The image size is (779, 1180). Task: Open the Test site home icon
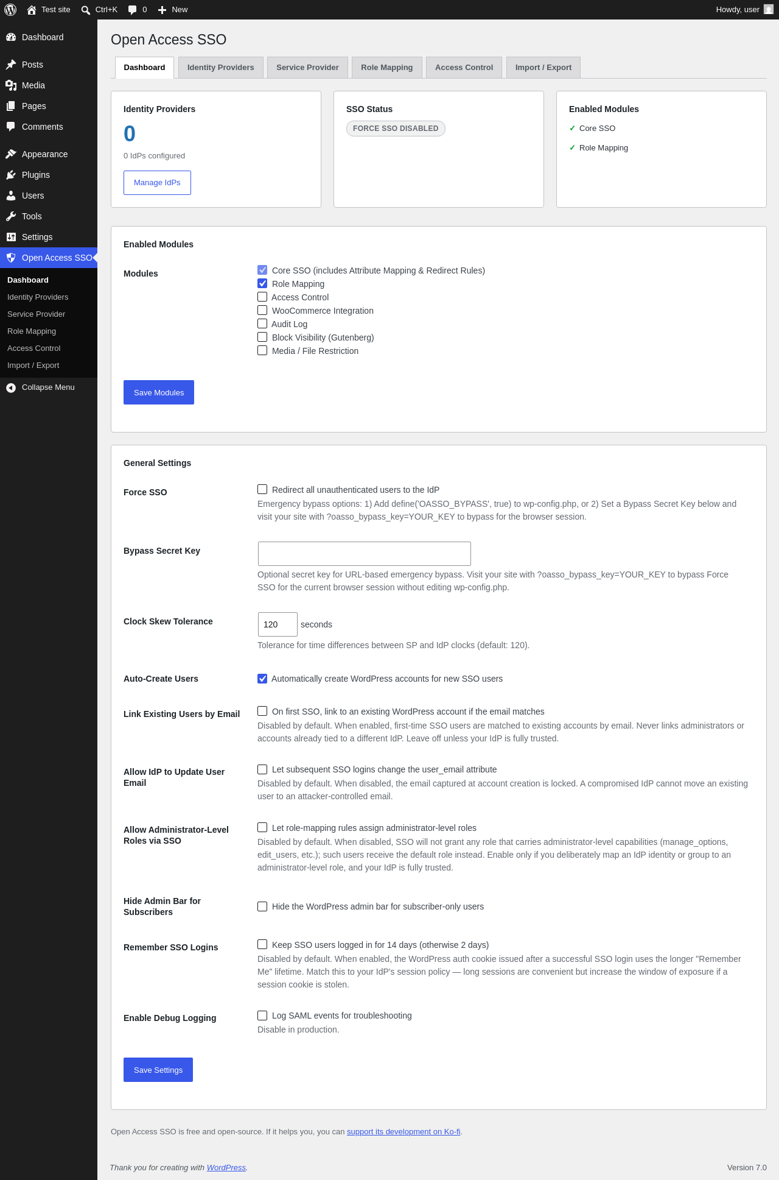32,10
